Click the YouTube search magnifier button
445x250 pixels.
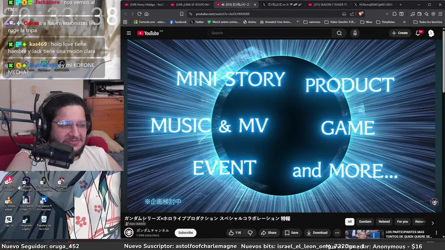point(339,33)
